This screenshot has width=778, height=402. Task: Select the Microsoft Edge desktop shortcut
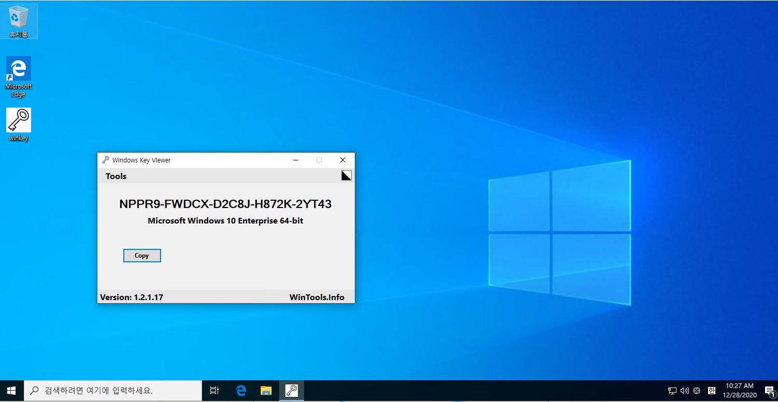click(19, 76)
